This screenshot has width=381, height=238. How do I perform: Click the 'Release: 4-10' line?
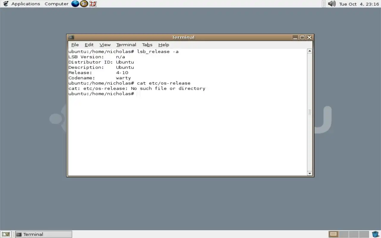pos(98,73)
